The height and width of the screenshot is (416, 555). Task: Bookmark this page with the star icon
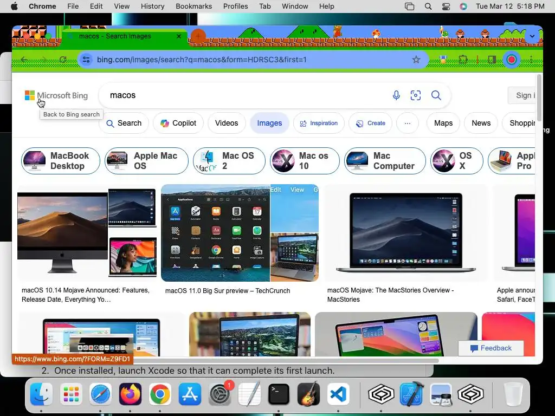click(416, 60)
